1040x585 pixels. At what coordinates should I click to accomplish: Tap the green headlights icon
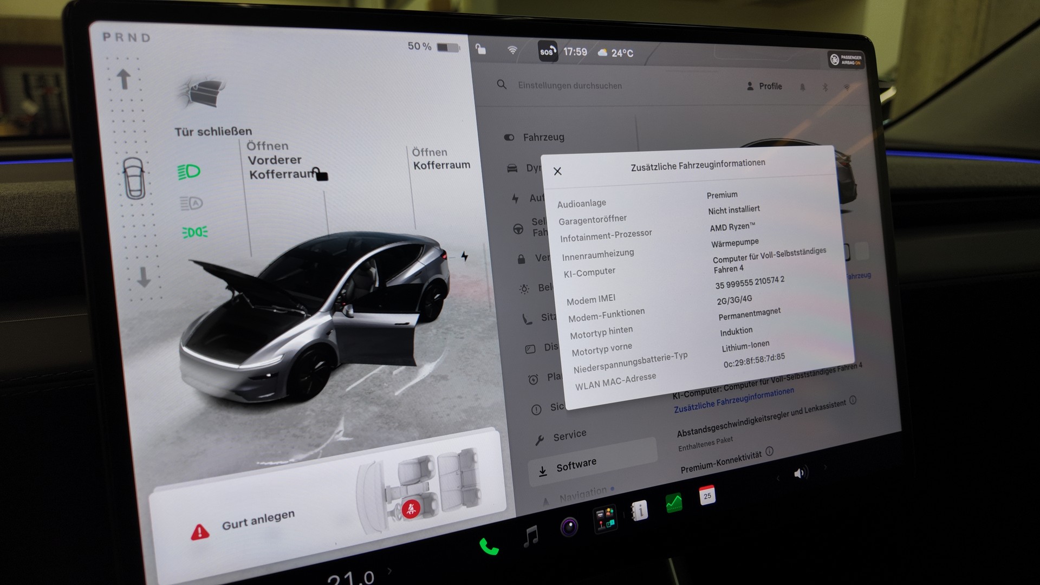pos(189,172)
